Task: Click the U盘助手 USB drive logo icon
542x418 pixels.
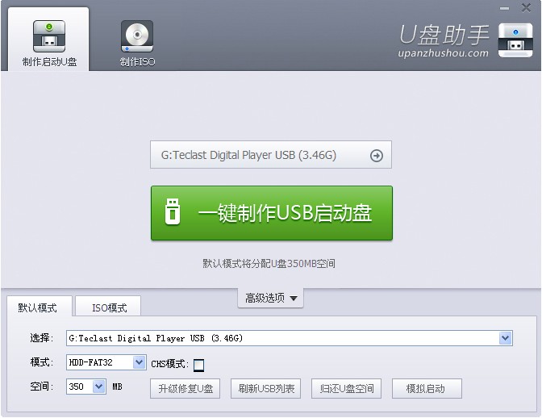Action: [515, 40]
